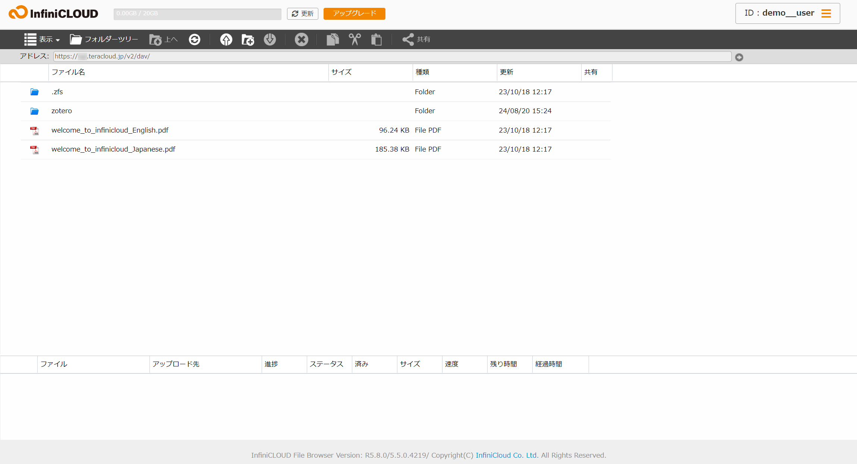The height and width of the screenshot is (464, 857).
Task: Create a new folder with the folder-plus icon
Action: click(248, 39)
